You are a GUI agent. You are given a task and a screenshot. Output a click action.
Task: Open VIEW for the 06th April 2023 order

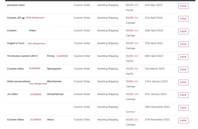pos(183,57)
